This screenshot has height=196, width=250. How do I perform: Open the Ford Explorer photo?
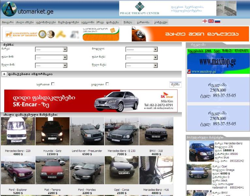pos(18,170)
